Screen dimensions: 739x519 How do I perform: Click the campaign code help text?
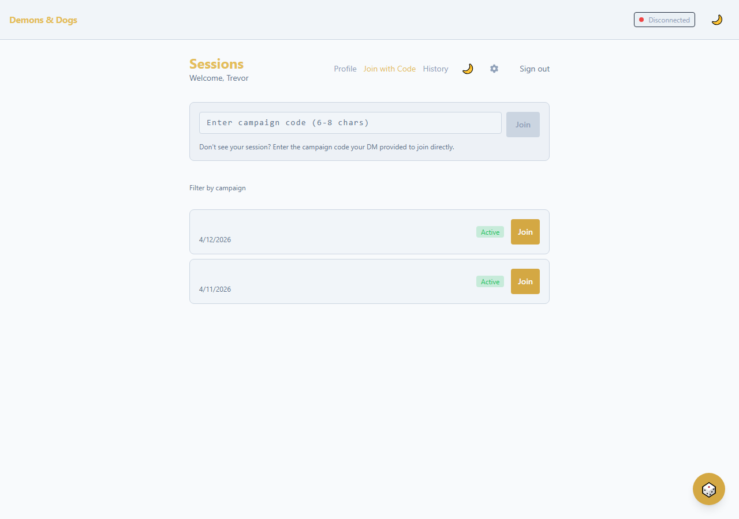(327, 147)
